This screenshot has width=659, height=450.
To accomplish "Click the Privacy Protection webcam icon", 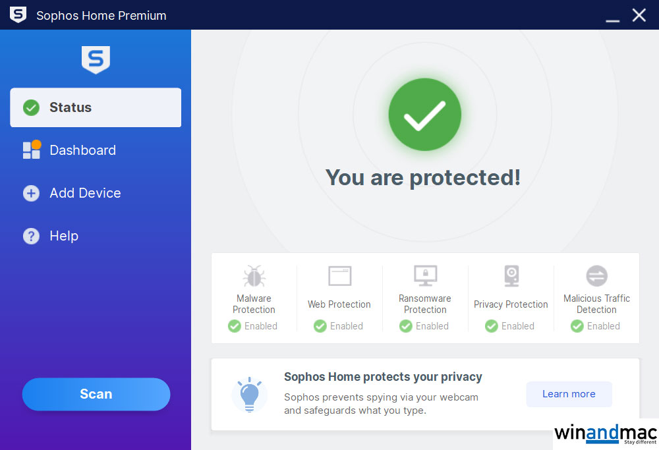I will click(x=511, y=276).
